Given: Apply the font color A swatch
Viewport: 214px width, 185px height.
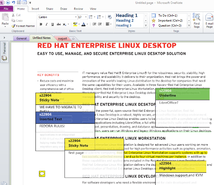Looking at the screenshot, I should (x=83, y=24).
